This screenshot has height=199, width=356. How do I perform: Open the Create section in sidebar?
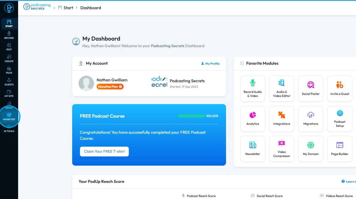click(x=9, y=58)
